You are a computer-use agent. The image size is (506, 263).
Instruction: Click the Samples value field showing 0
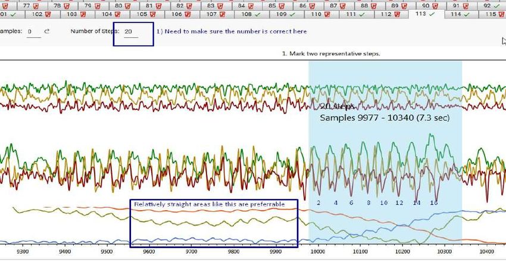(31, 31)
